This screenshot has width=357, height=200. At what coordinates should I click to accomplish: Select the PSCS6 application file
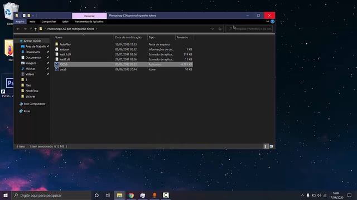tap(124, 64)
